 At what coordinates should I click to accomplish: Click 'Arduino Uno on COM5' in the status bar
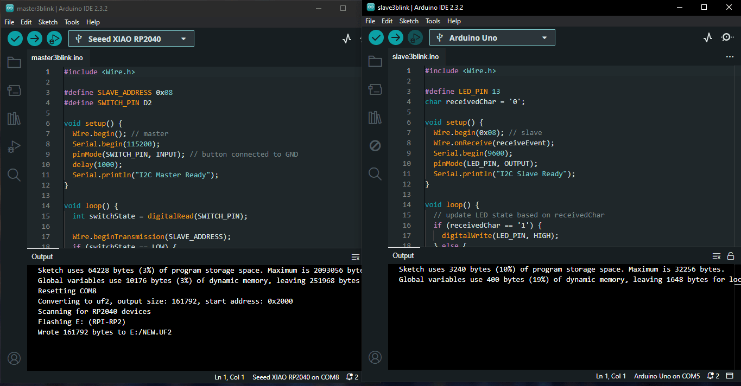667,376
